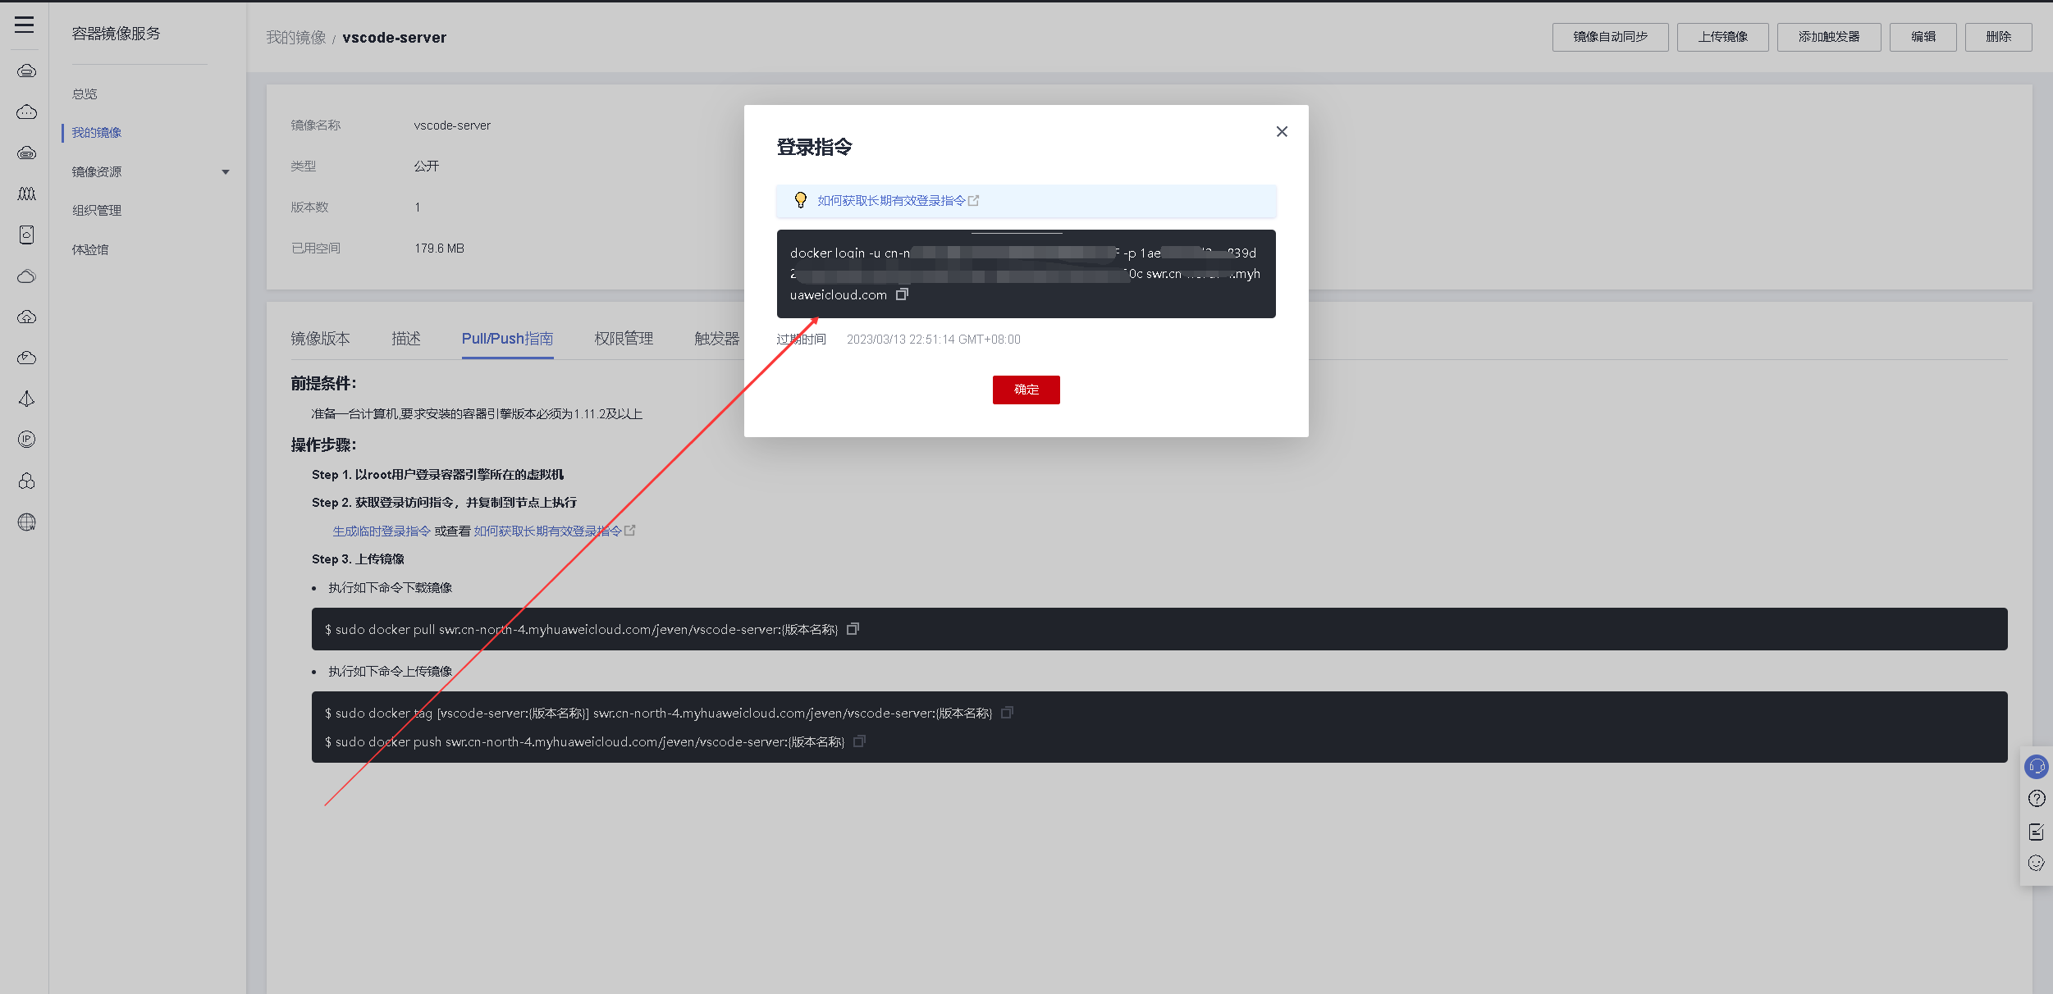The width and height of the screenshot is (2053, 994).
Task: Switch to the 权限管理 tab
Action: click(x=624, y=339)
